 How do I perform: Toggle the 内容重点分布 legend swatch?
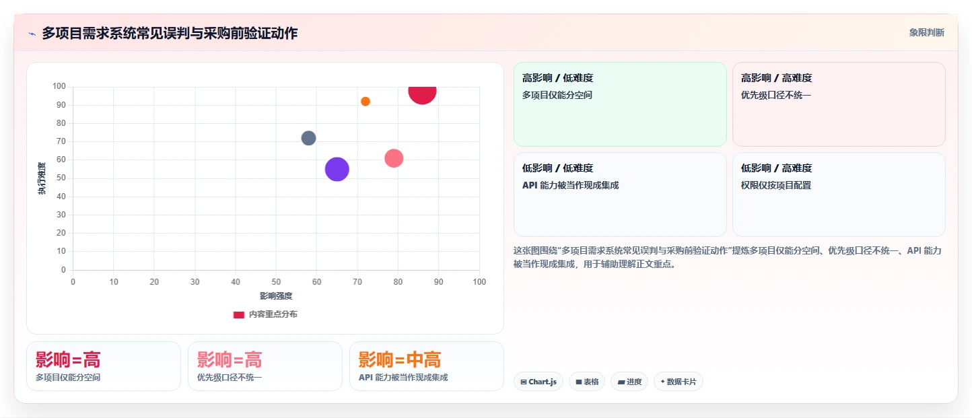pyautogui.click(x=239, y=314)
